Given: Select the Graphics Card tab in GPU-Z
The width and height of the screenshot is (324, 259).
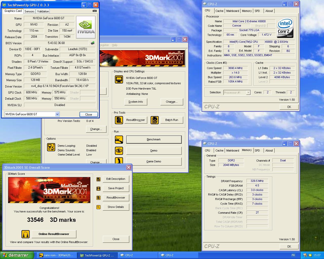Looking at the screenshot, I should click(x=13, y=11).
